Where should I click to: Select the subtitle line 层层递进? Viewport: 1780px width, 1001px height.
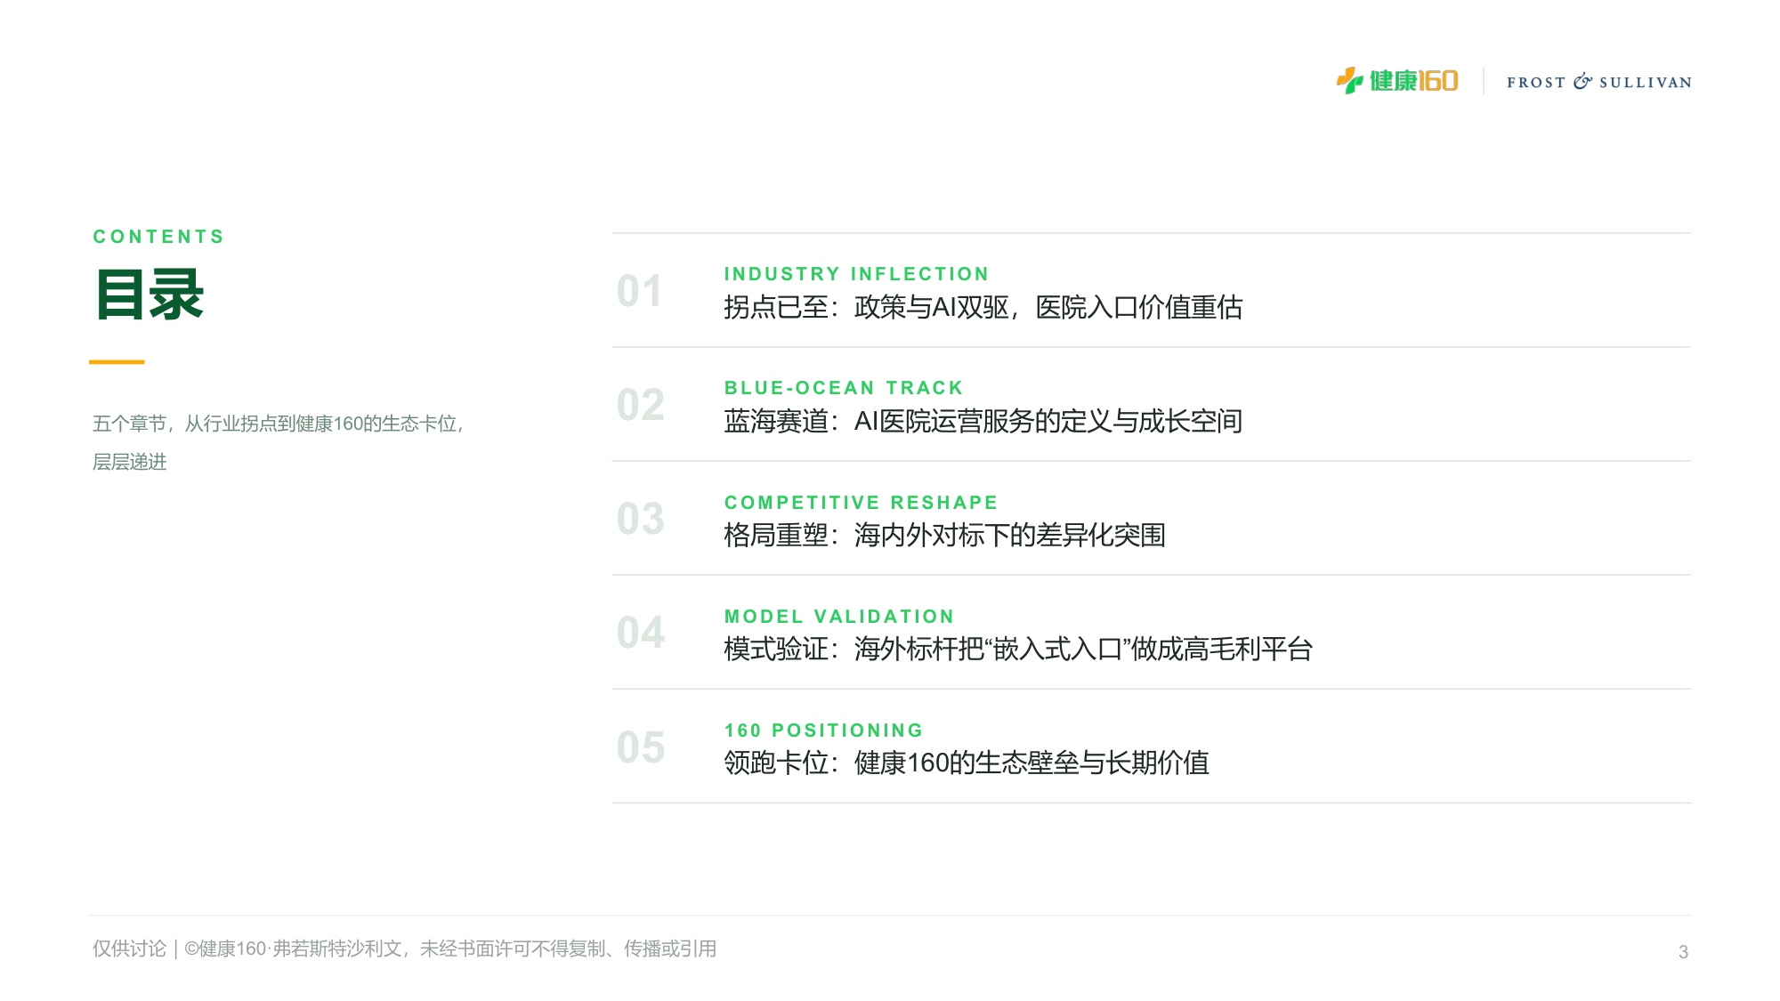(x=130, y=462)
